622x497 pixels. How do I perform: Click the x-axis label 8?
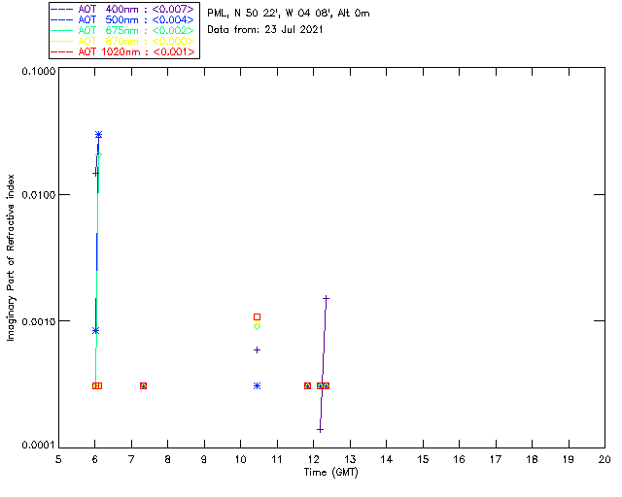pos(168,459)
